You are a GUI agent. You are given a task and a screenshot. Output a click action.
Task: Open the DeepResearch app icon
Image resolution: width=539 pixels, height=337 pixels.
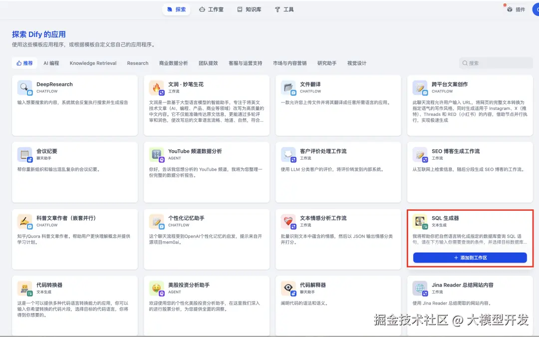(24, 88)
